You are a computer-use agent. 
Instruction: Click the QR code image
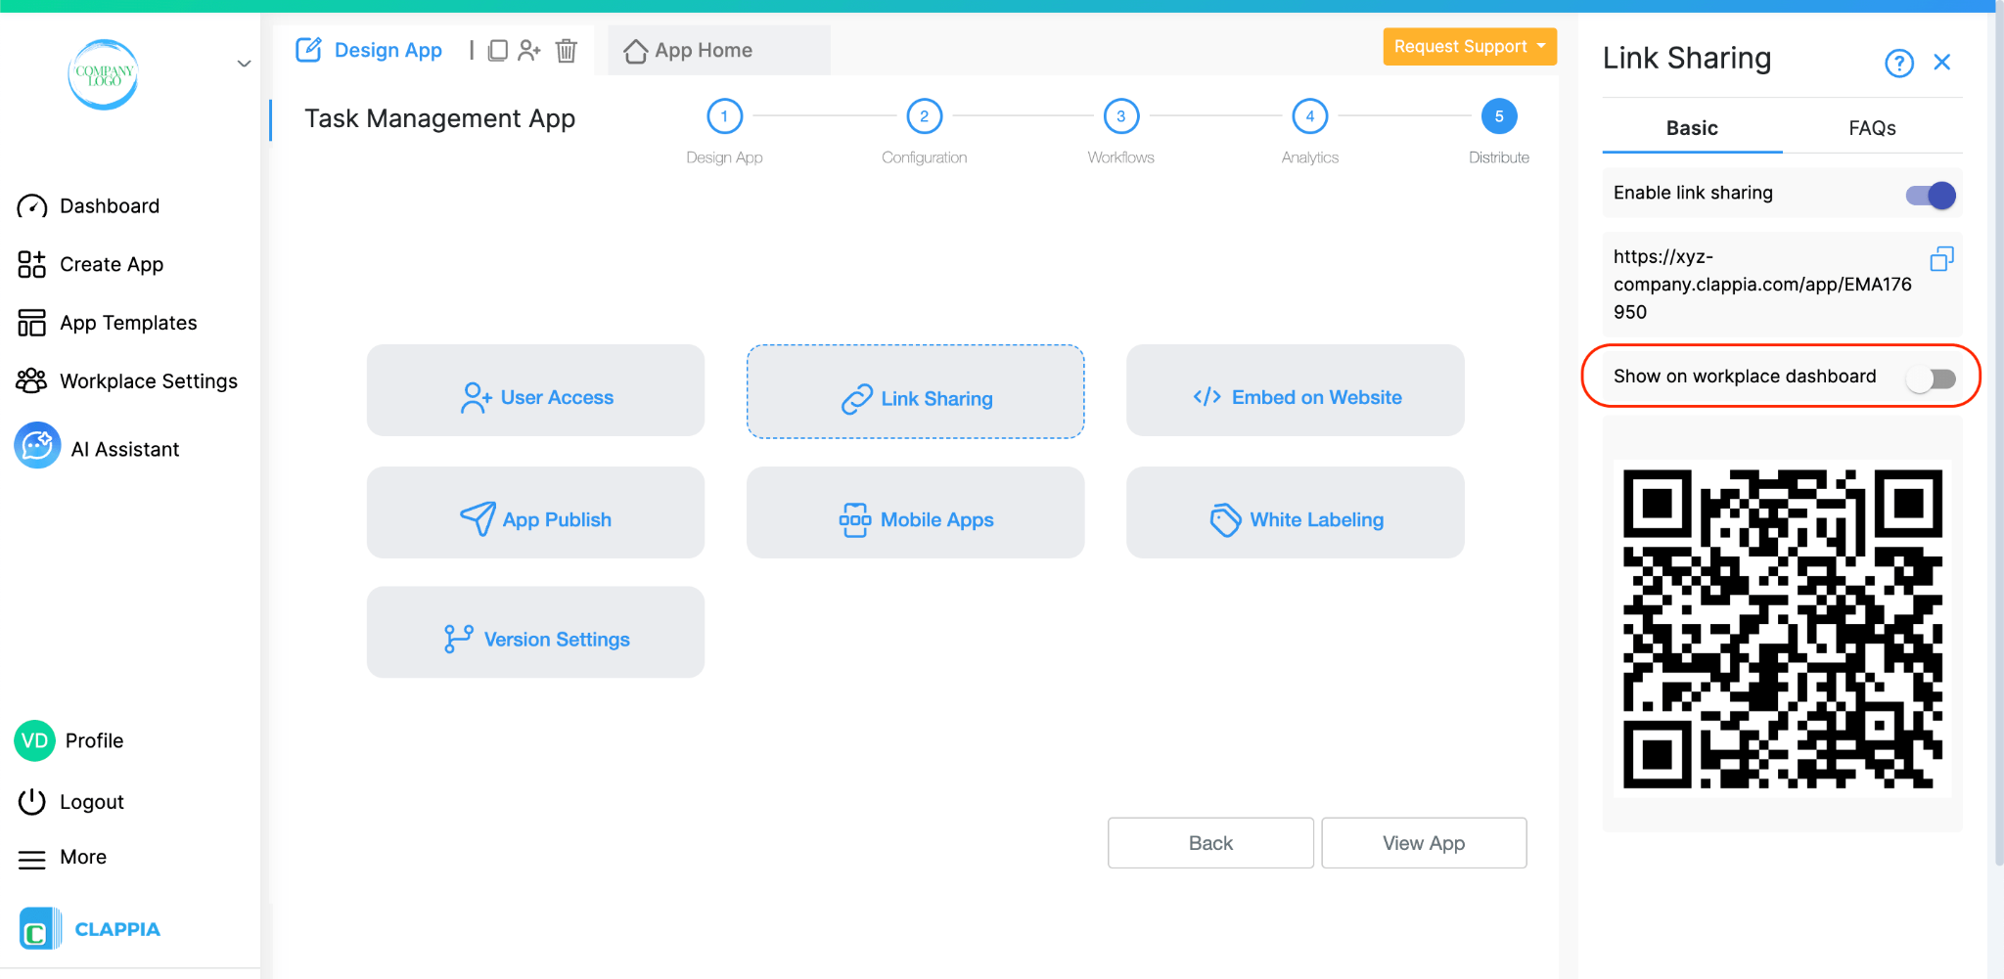1783,629
